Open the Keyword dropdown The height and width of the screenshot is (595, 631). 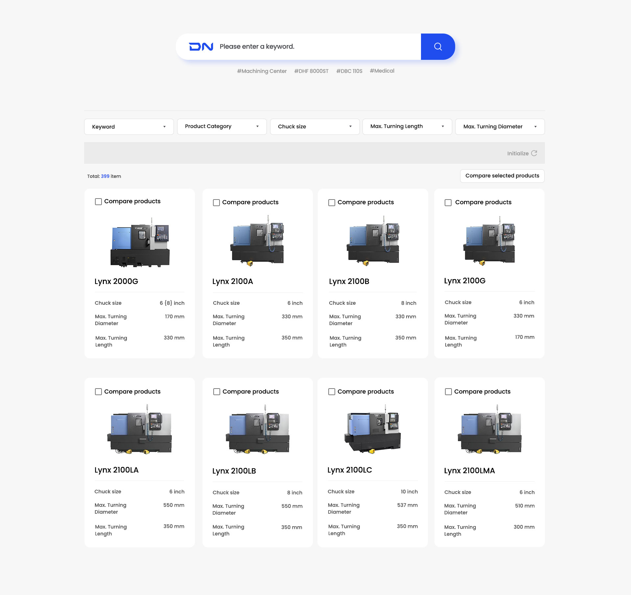pyautogui.click(x=129, y=127)
